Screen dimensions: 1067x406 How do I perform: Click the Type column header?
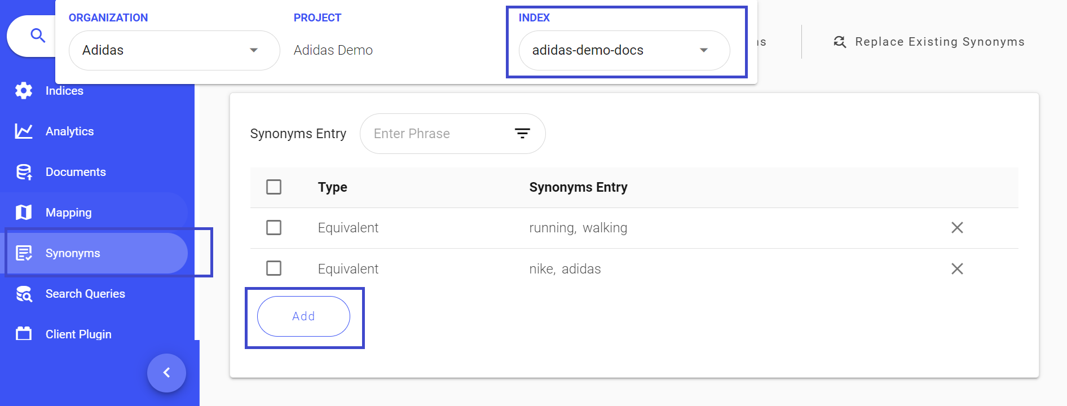pos(332,187)
